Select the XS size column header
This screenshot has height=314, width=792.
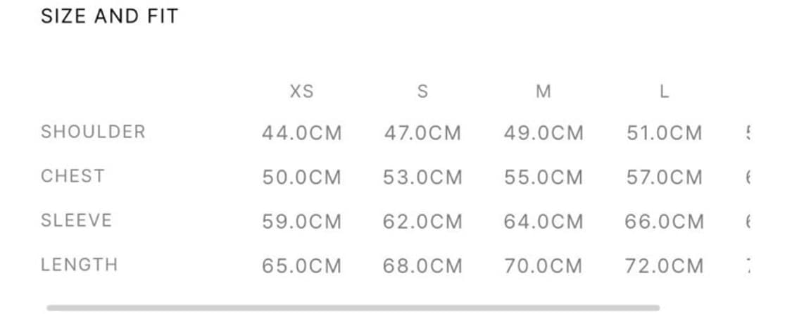tap(301, 92)
